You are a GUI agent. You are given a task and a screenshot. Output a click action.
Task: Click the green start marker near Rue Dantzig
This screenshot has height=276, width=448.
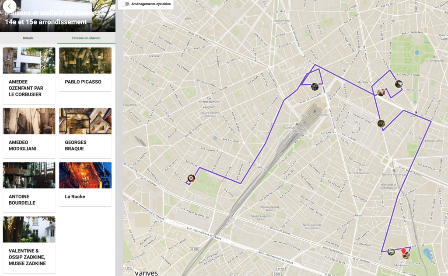[191, 178]
